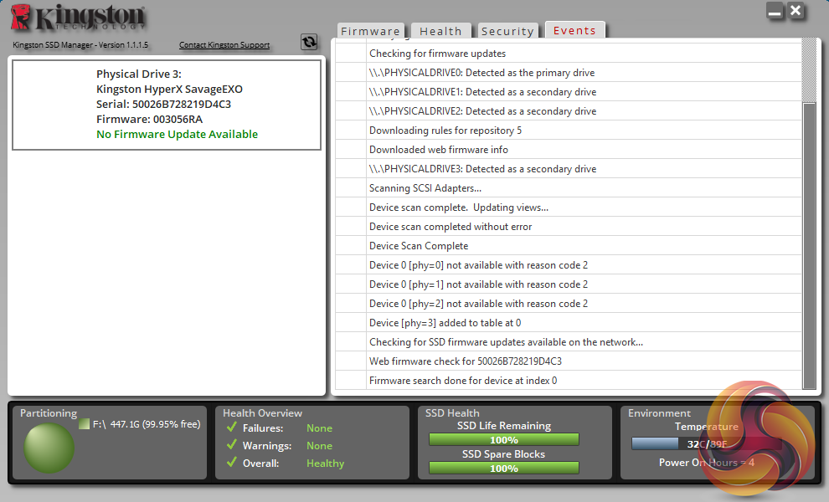
Task: Click the Warnings checkmark icon
Action: (232, 444)
